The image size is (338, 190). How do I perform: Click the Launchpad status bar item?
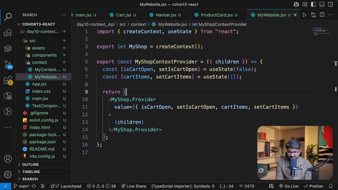click(x=66, y=186)
